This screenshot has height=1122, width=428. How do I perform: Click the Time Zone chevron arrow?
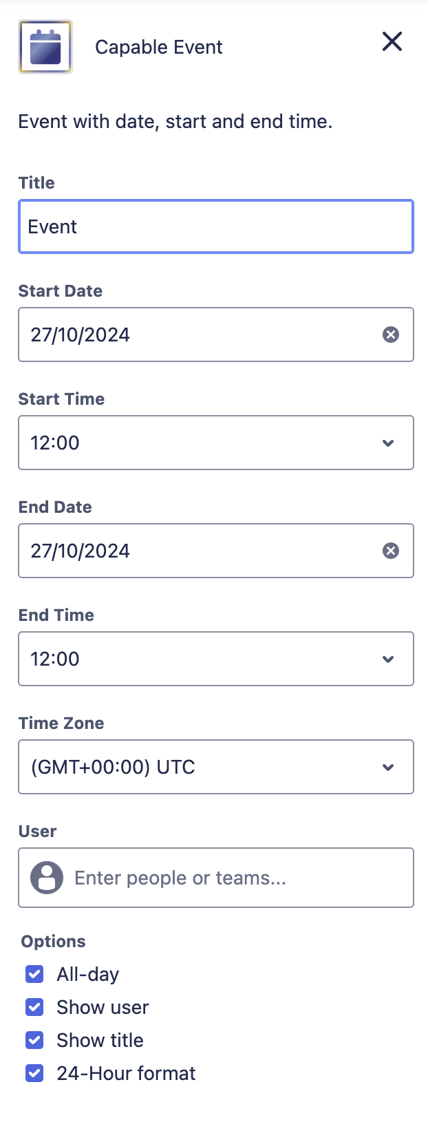coord(388,767)
